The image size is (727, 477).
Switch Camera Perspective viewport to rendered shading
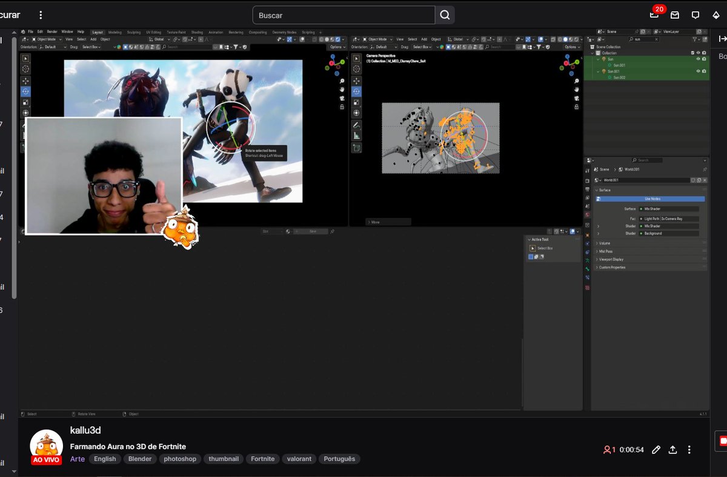(576, 39)
